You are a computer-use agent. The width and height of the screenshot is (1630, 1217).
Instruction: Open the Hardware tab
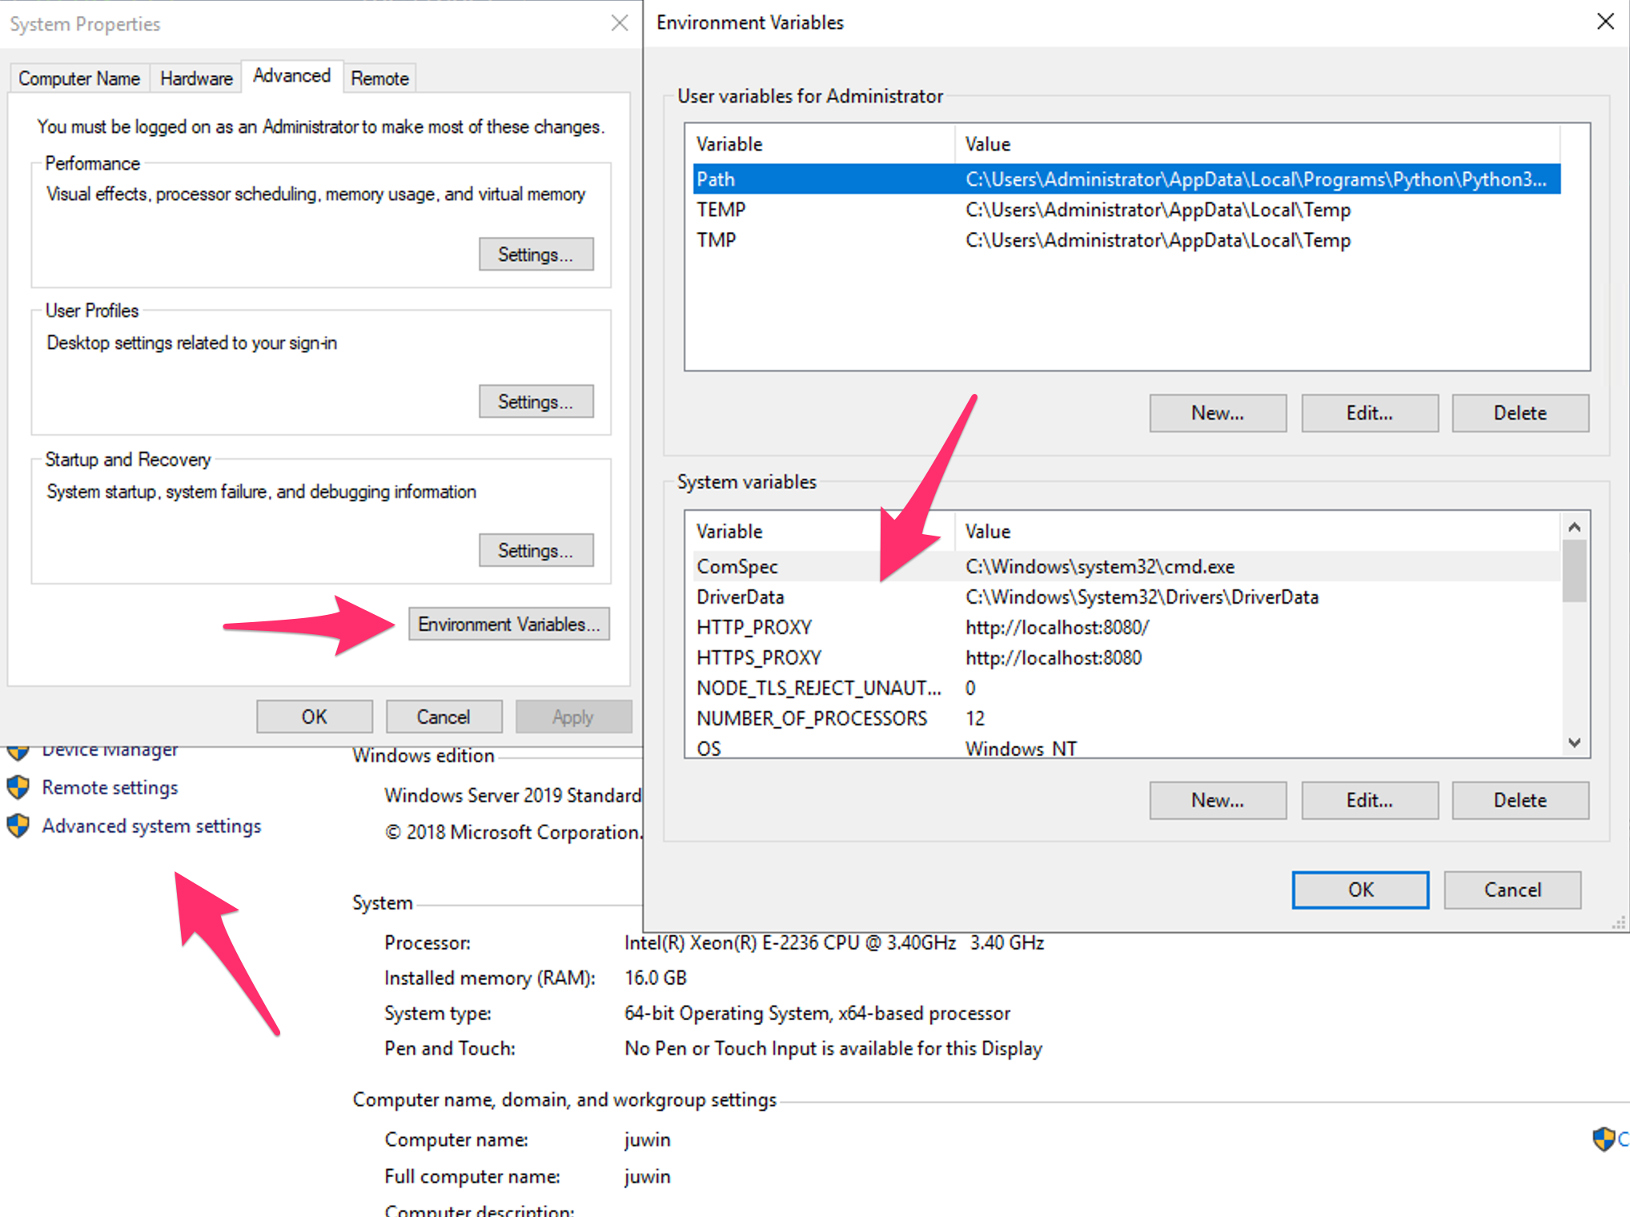pyautogui.click(x=196, y=78)
